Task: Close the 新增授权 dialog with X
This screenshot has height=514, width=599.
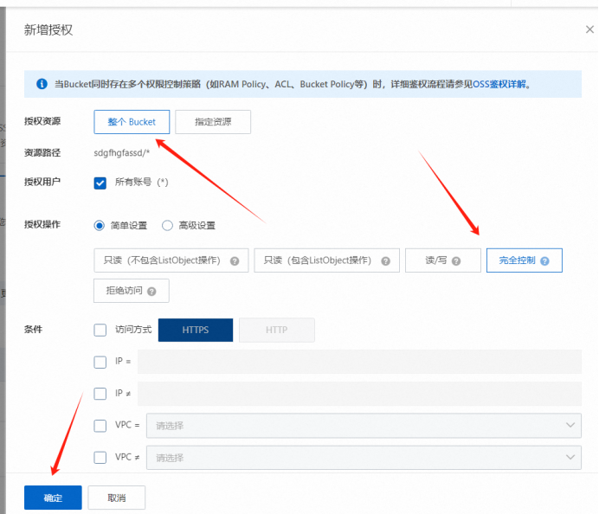Action: [x=589, y=29]
